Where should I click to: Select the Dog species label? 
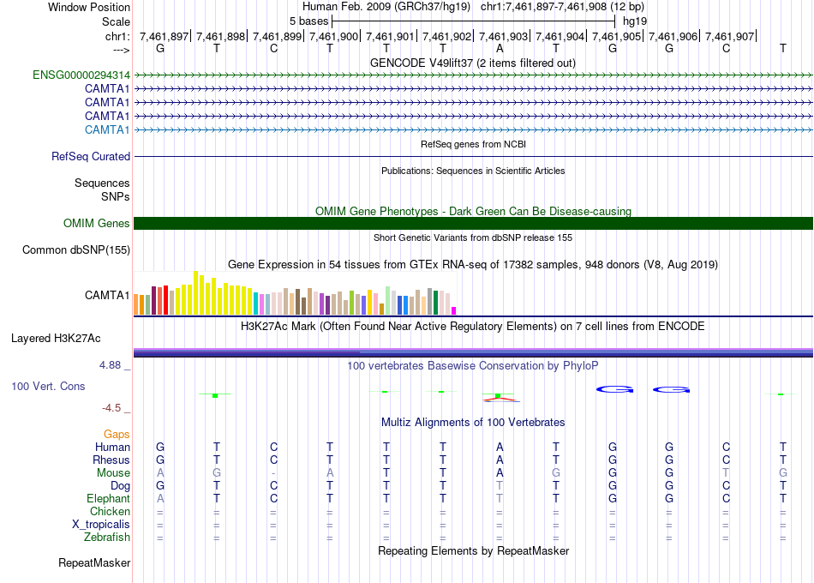(121, 486)
